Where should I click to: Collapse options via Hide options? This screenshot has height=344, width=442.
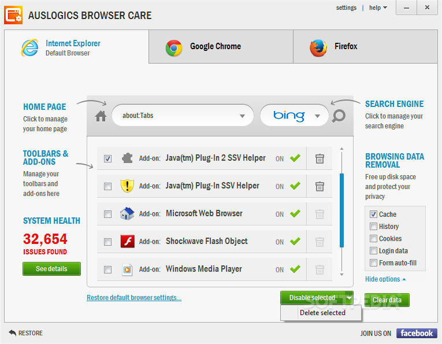(385, 279)
